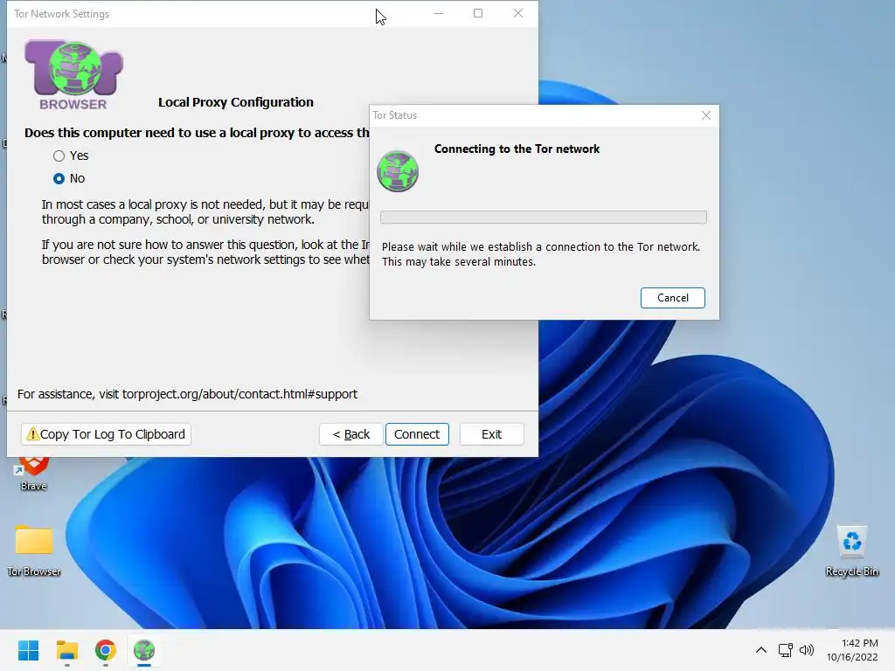895x671 pixels.
Task: Click the 'Tor Status' dialog title
Action: [395, 115]
